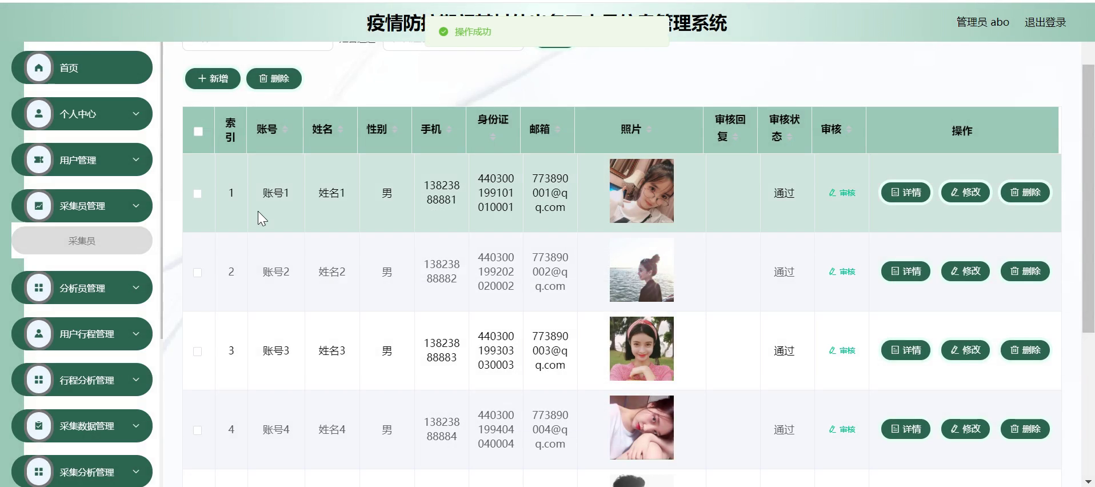This screenshot has width=1095, height=487.
Task: Sort table by 审核回复 column arrows
Action: (x=735, y=137)
